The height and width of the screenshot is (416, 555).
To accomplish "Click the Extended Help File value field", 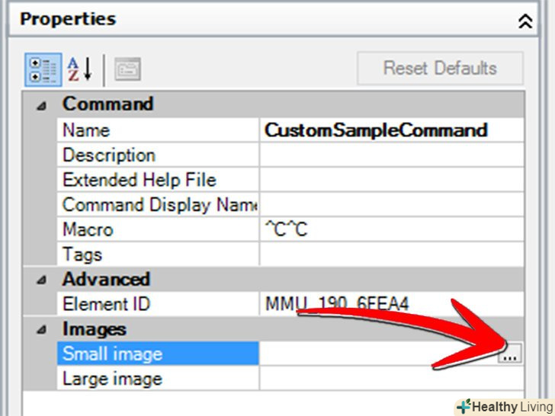I will click(x=392, y=180).
